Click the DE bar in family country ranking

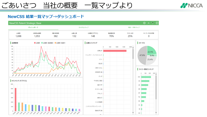(143, 101)
